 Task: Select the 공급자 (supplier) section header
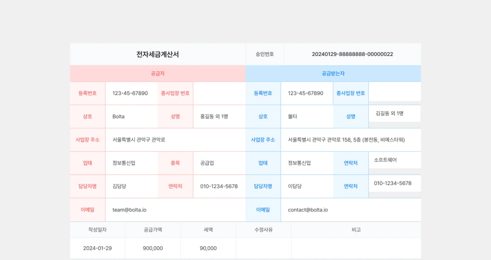click(157, 73)
